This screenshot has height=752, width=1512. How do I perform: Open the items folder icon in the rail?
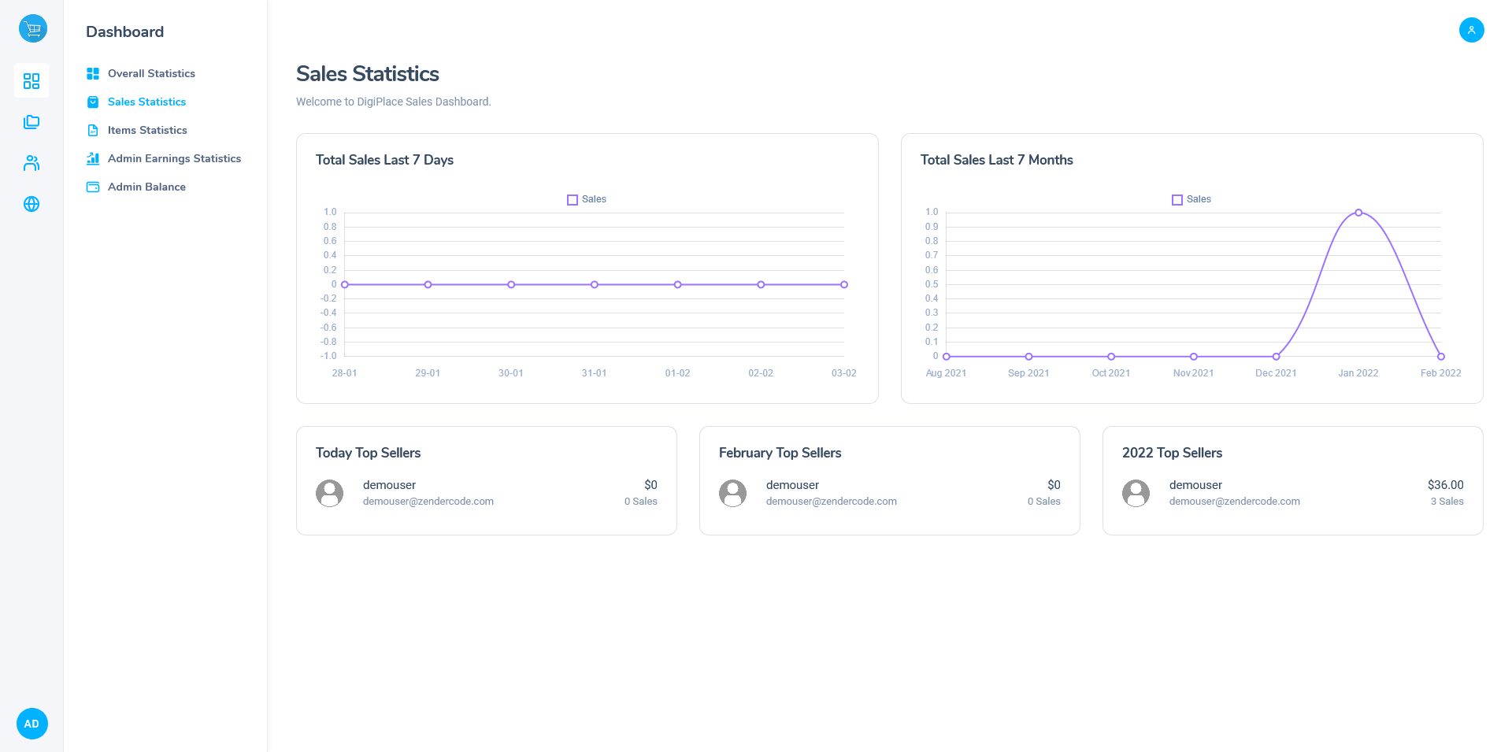coord(31,122)
